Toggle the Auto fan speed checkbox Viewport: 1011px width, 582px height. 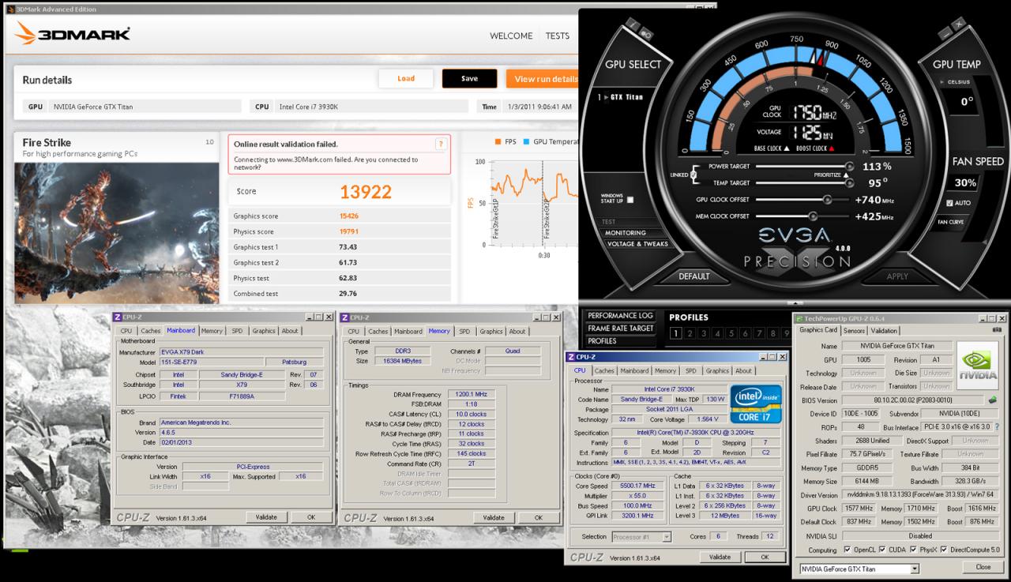click(949, 203)
